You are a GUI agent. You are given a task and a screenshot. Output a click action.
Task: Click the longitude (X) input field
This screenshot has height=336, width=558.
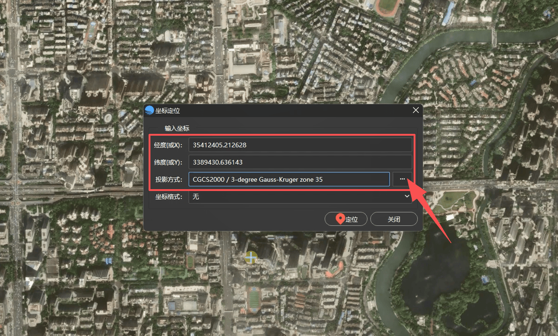coord(300,145)
